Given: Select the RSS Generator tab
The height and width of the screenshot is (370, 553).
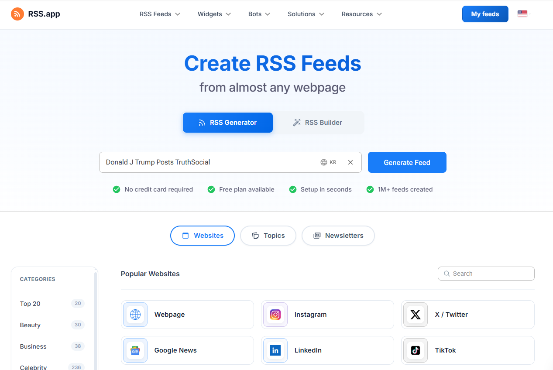Looking at the screenshot, I should (x=228, y=123).
